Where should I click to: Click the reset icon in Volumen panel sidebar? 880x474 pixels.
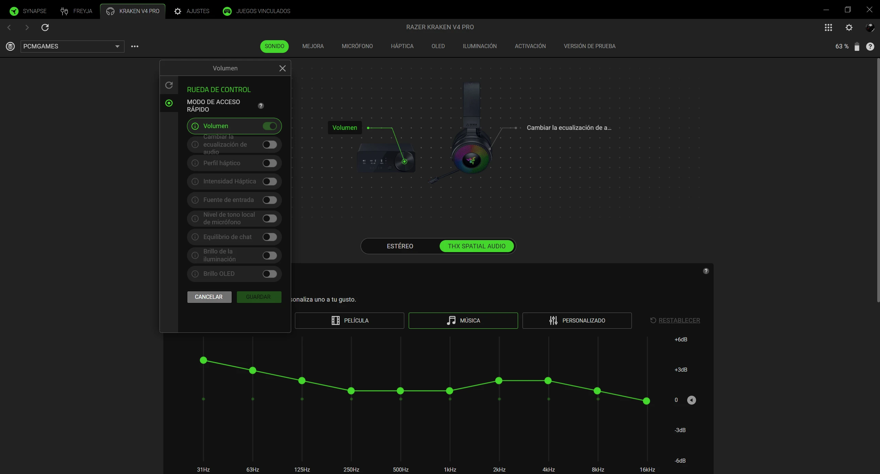(169, 85)
